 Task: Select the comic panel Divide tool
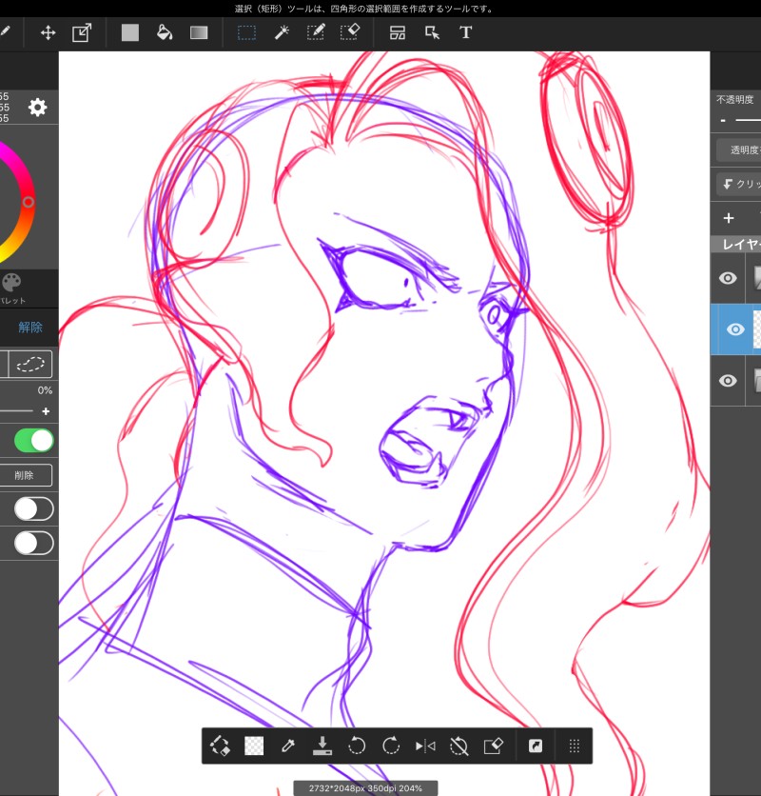pyautogui.click(x=398, y=33)
